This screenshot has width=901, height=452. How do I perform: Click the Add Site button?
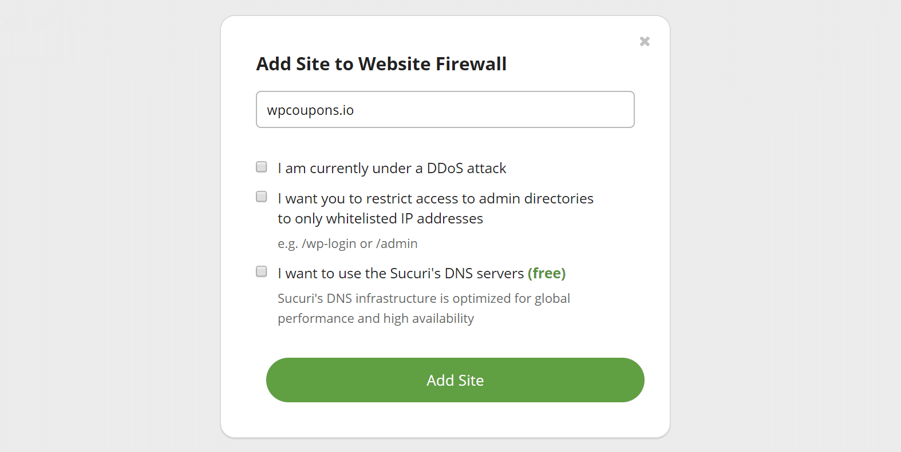click(455, 379)
